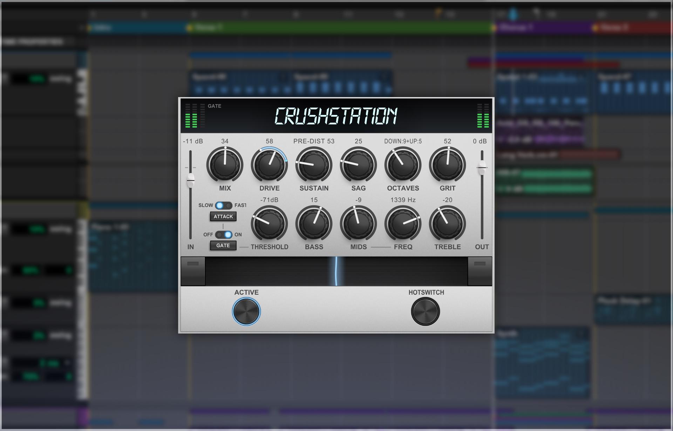673x431 pixels.
Task: Click the -11 dB input value
Action: [x=193, y=141]
